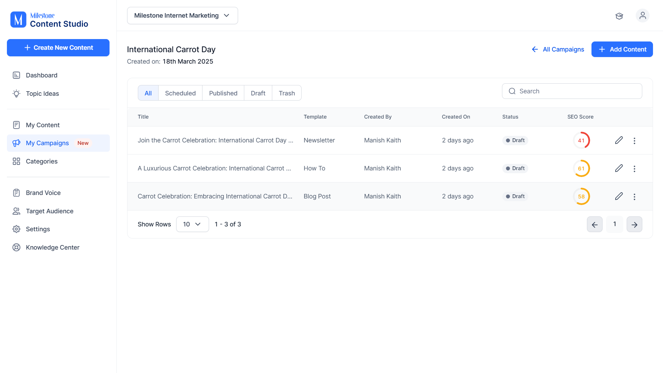This screenshot has width=663, height=373.
Task: Open My Content from the sidebar
Action: 58,125
